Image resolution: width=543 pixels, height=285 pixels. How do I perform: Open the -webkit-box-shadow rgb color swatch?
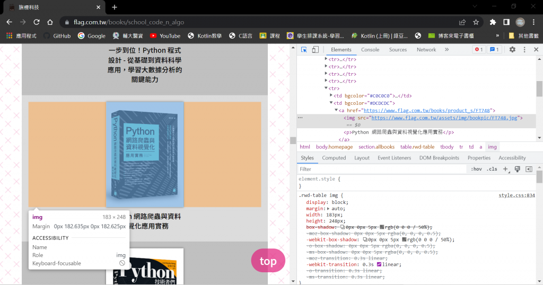tap(404, 239)
